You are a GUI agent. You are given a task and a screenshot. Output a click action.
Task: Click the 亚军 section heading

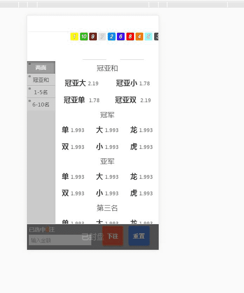[x=107, y=161]
